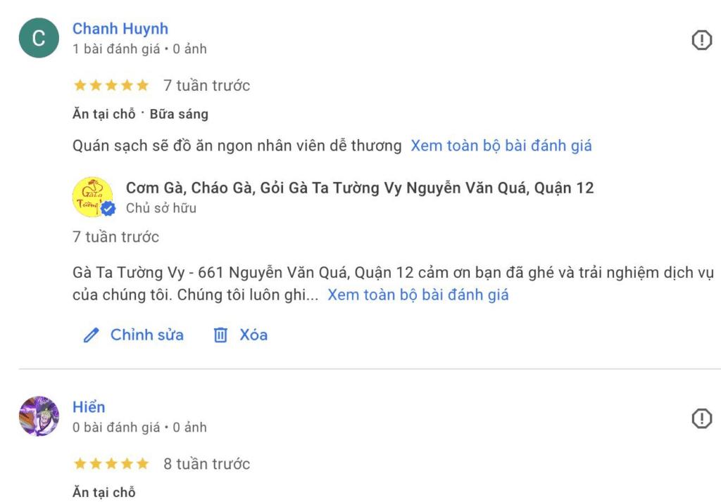Click Chỉnh sửa to edit reply
The image size is (721, 502).
click(x=146, y=335)
